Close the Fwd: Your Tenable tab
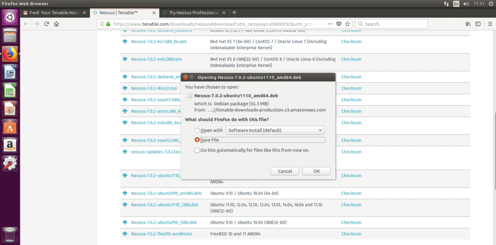The height and width of the screenshot is (245, 496). coord(84,13)
